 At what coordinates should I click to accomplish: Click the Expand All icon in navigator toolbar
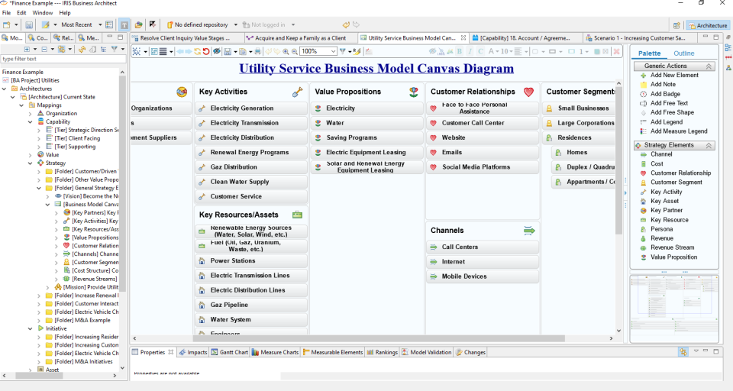tap(27, 49)
